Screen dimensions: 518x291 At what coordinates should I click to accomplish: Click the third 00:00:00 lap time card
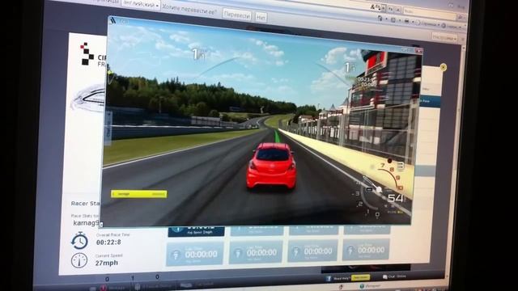point(313,251)
